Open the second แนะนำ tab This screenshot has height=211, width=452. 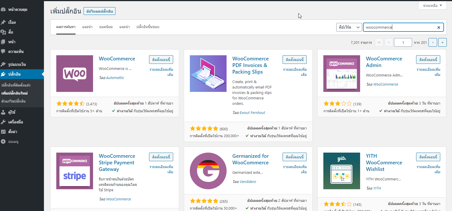125,27
